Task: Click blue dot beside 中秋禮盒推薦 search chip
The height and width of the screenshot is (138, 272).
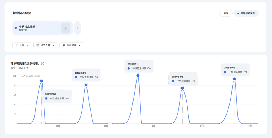Action: (x=16, y=28)
